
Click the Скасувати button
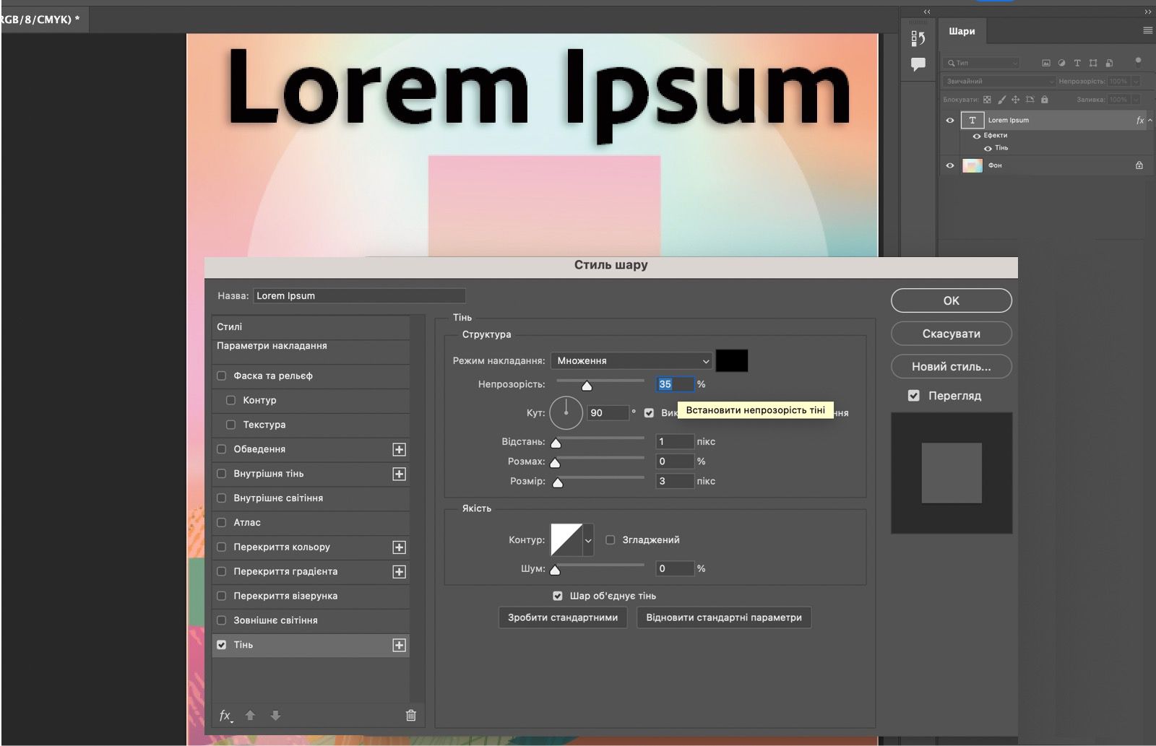click(x=951, y=334)
